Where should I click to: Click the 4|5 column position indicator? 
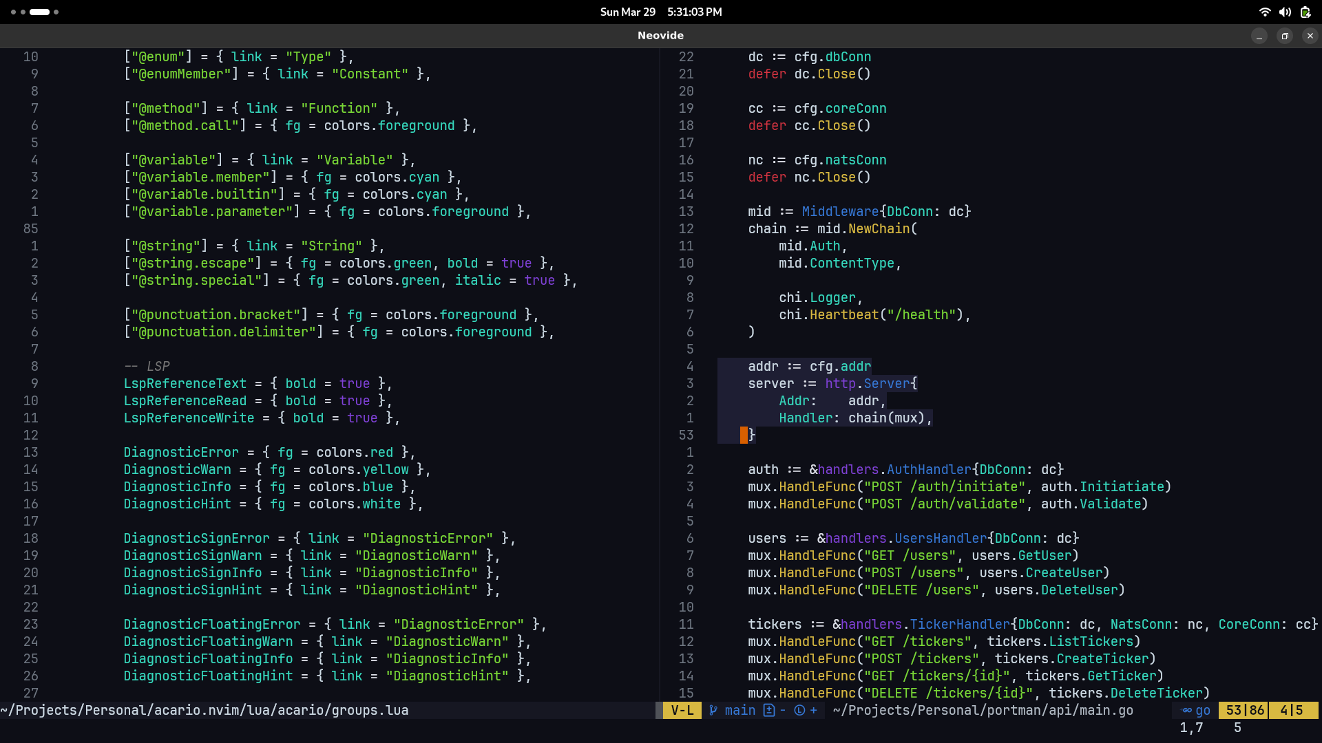click(x=1292, y=711)
